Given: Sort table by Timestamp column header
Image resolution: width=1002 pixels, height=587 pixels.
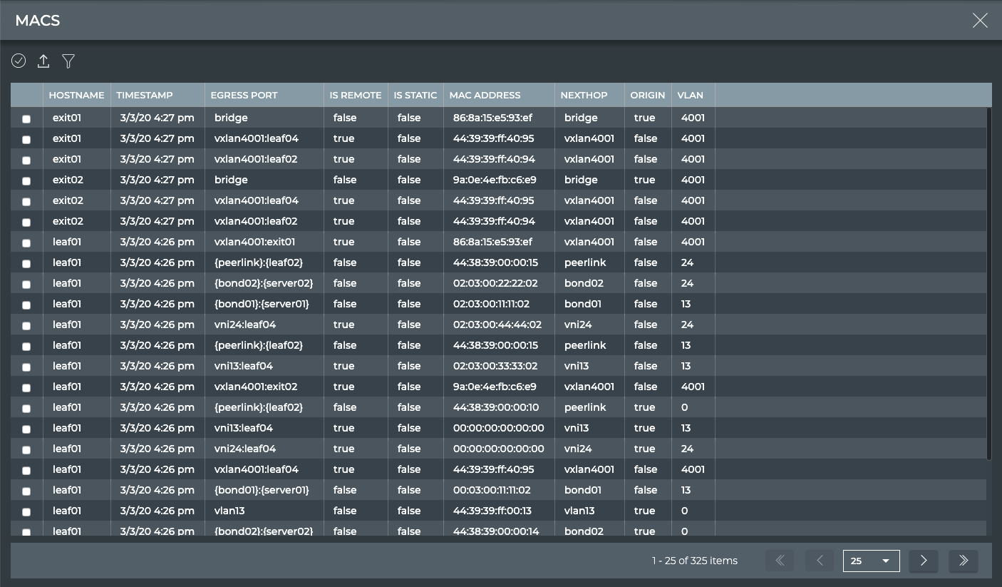Looking at the screenshot, I should point(145,95).
